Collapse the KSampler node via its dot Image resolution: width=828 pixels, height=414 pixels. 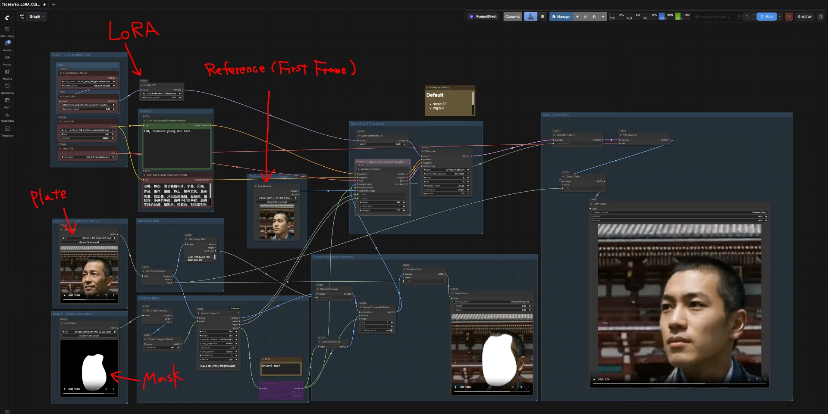423,151
